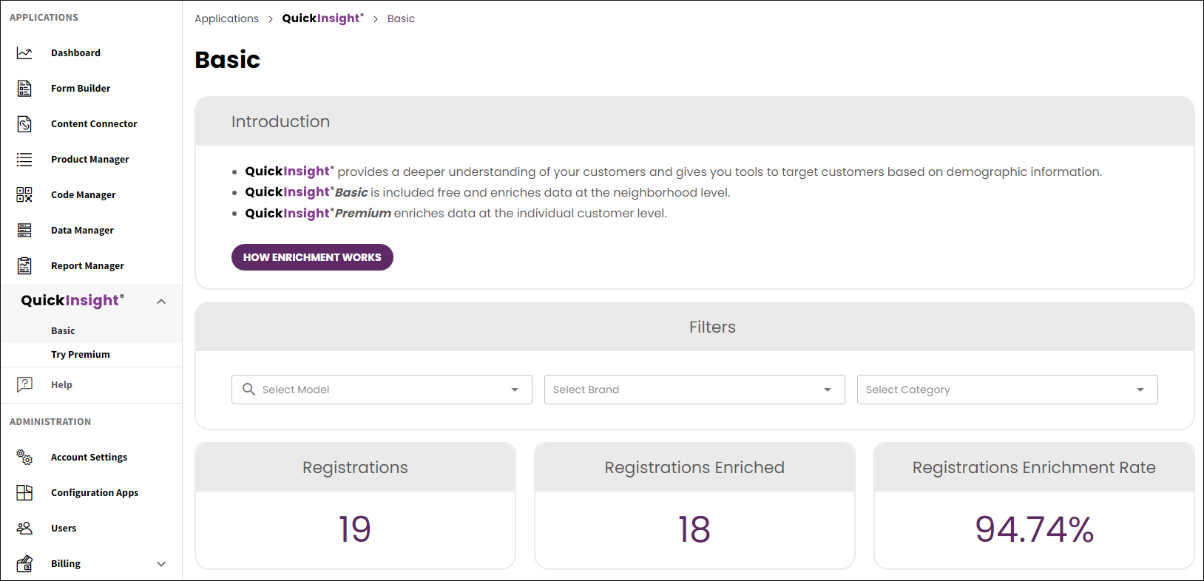Click the Configuration Apps grid icon
The height and width of the screenshot is (581, 1204).
pyautogui.click(x=24, y=492)
